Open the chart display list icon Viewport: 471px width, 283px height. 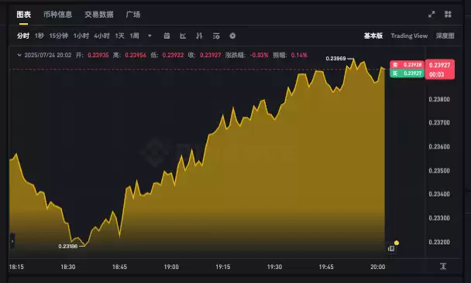click(x=216, y=36)
